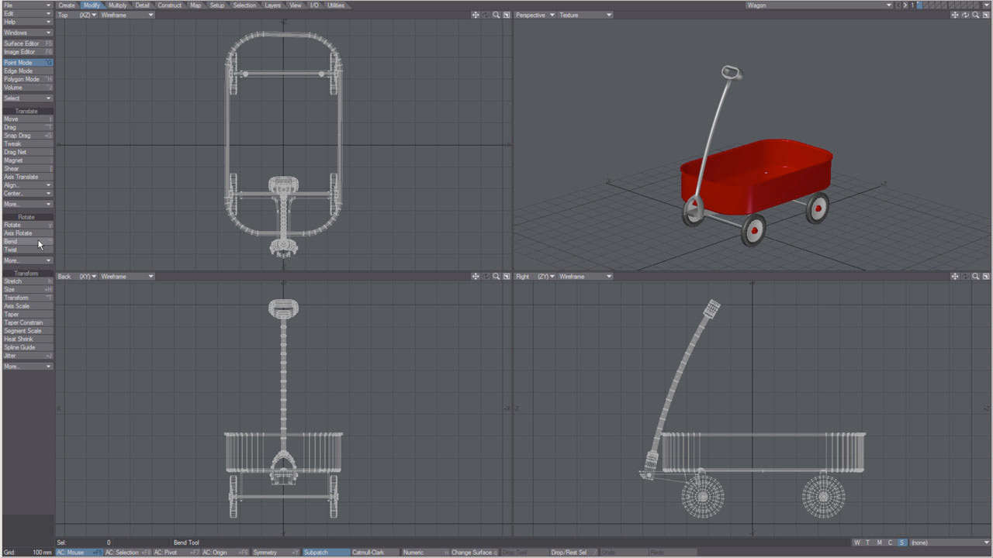
Task: Click the rotate icon in Perspective viewport
Action: (x=965, y=15)
